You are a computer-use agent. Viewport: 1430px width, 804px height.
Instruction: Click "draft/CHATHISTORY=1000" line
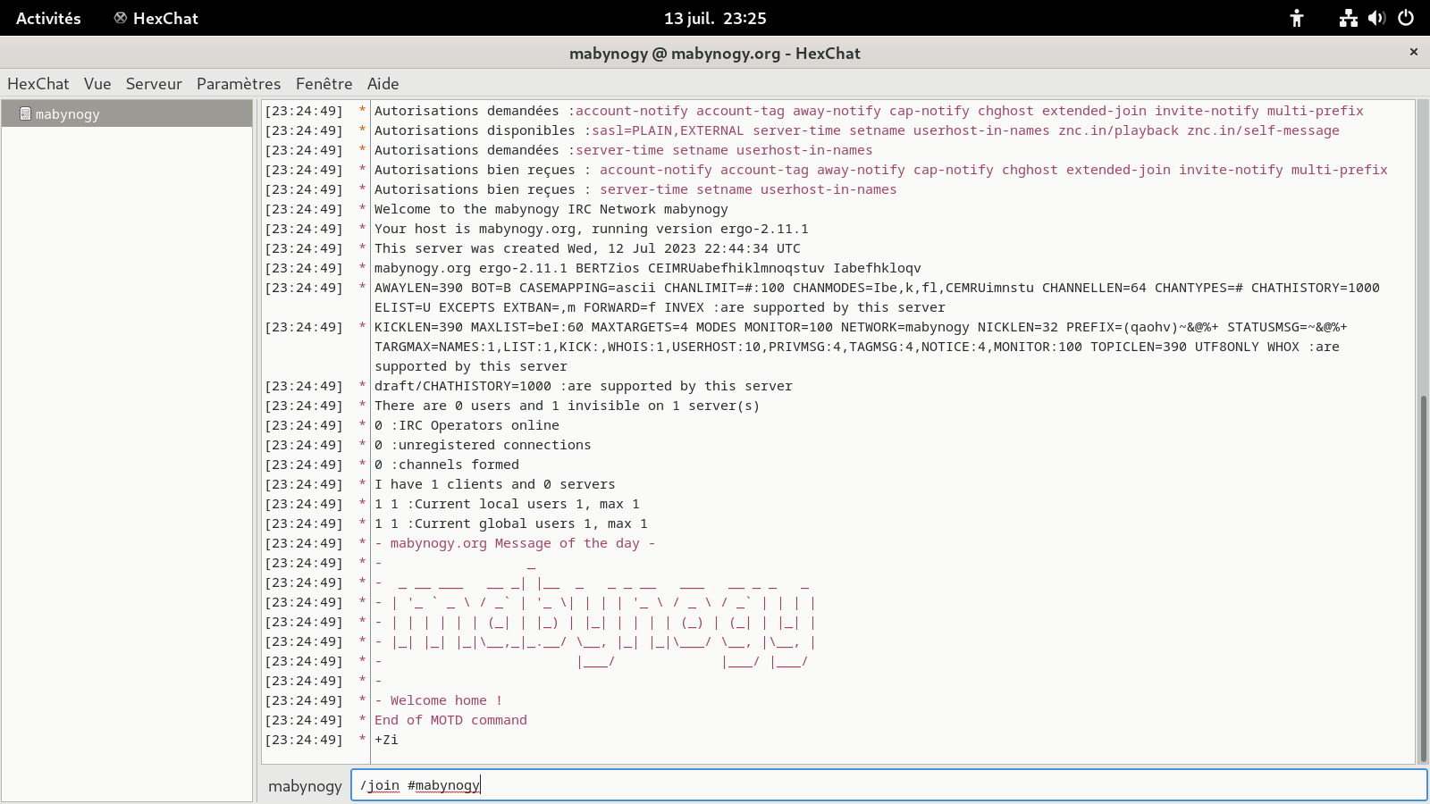[584, 386]
